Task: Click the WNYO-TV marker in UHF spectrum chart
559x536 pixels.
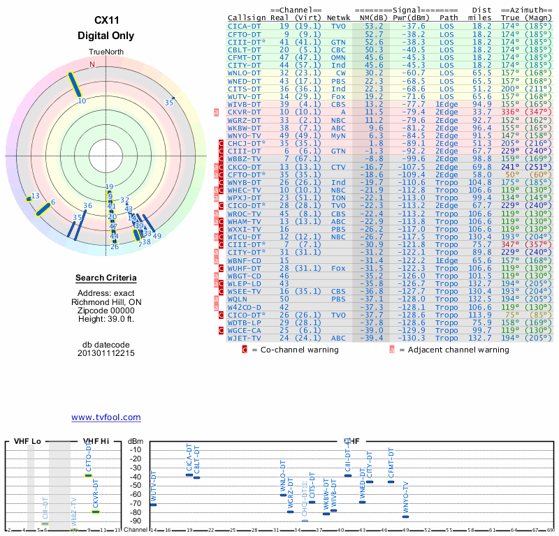Action: 406,516
